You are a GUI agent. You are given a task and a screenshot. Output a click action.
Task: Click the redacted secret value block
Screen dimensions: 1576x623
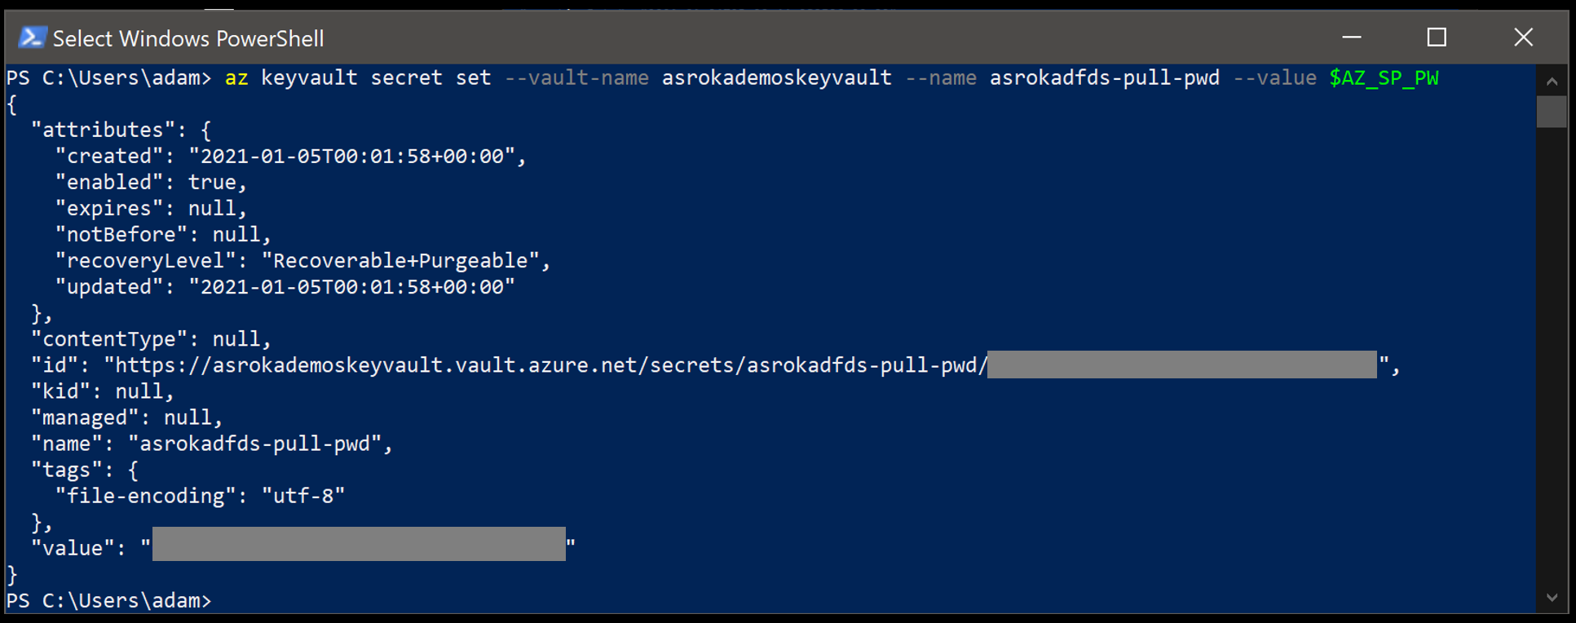pos(359,544)
